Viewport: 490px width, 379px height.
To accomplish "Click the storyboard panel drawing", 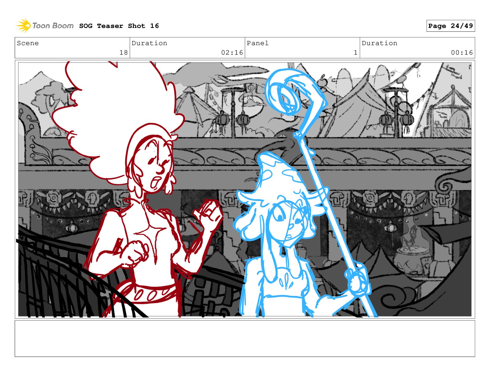I will (245, 189).
